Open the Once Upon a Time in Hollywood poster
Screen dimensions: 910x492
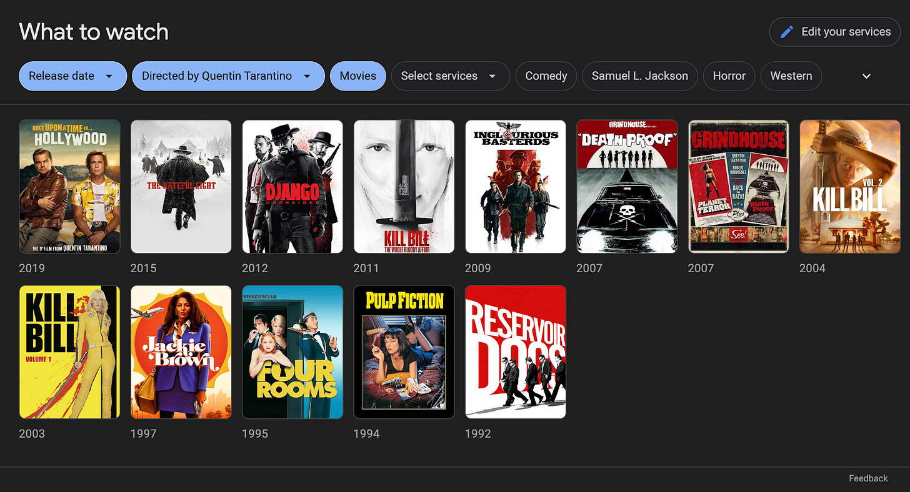click(x=69, y=187)
